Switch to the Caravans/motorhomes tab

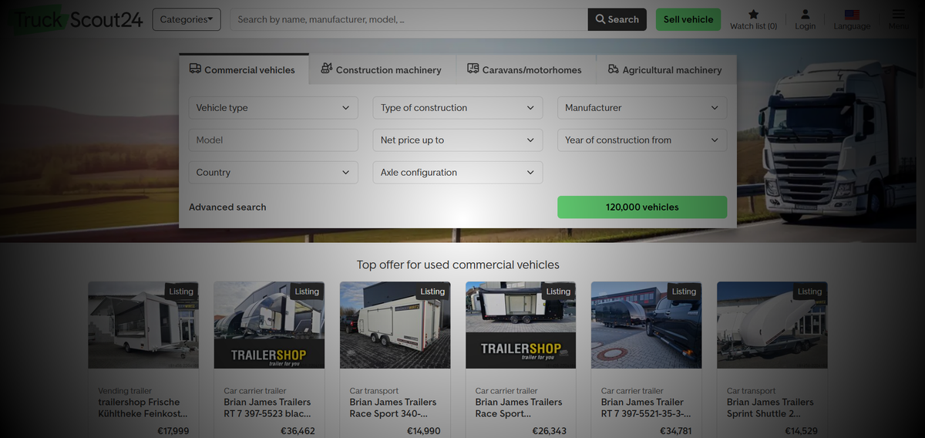(526, 69)
